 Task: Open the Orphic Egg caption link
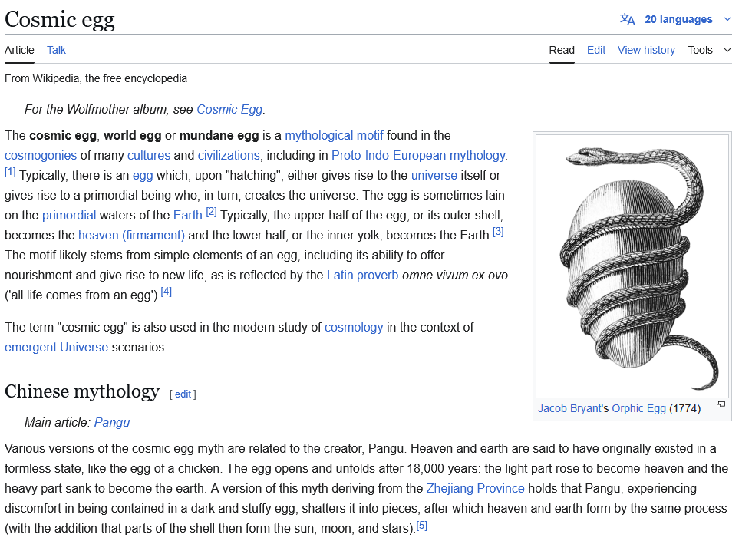638,408
